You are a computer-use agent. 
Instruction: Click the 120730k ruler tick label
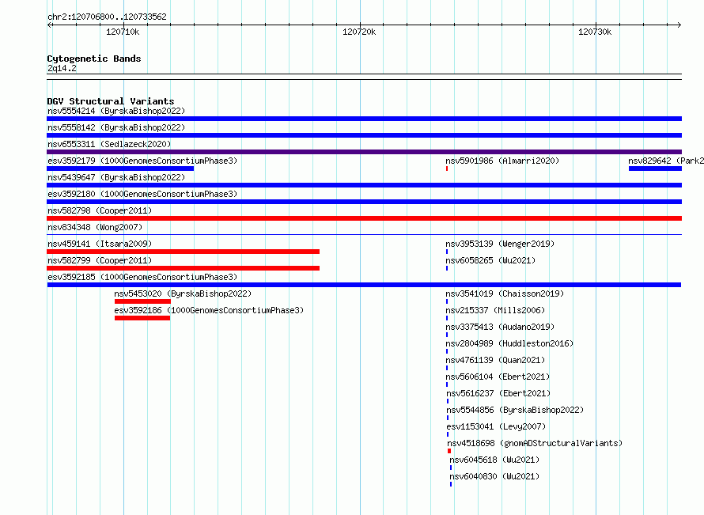(x=595, y=32)
